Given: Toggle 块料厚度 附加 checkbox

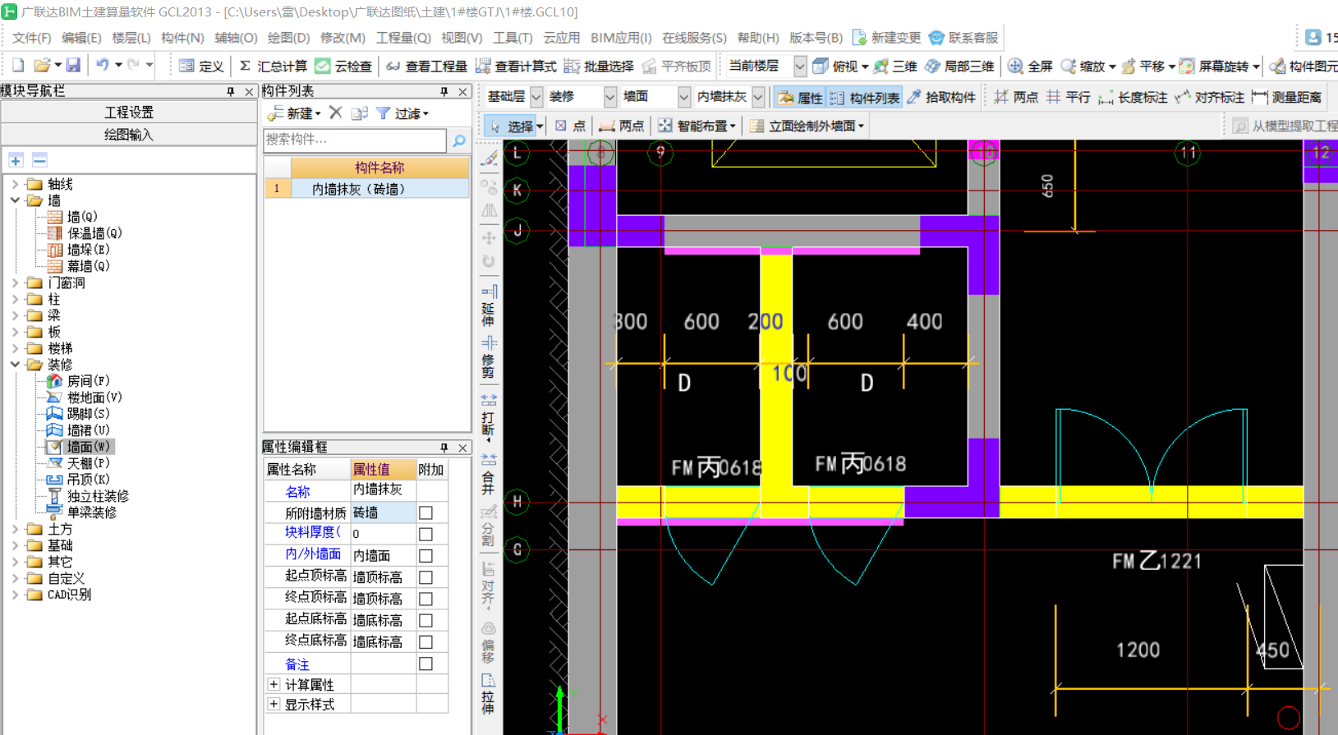Looking at the screenshot, I should tap(425, 535).
